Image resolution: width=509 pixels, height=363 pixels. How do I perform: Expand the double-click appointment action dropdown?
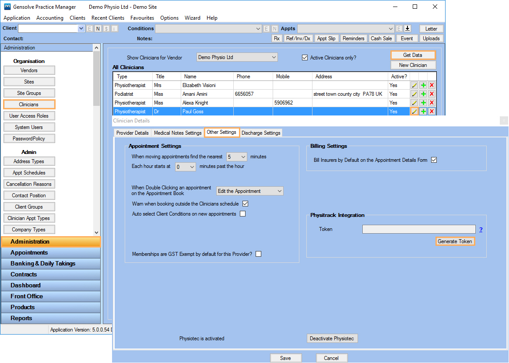click(250, 191)
